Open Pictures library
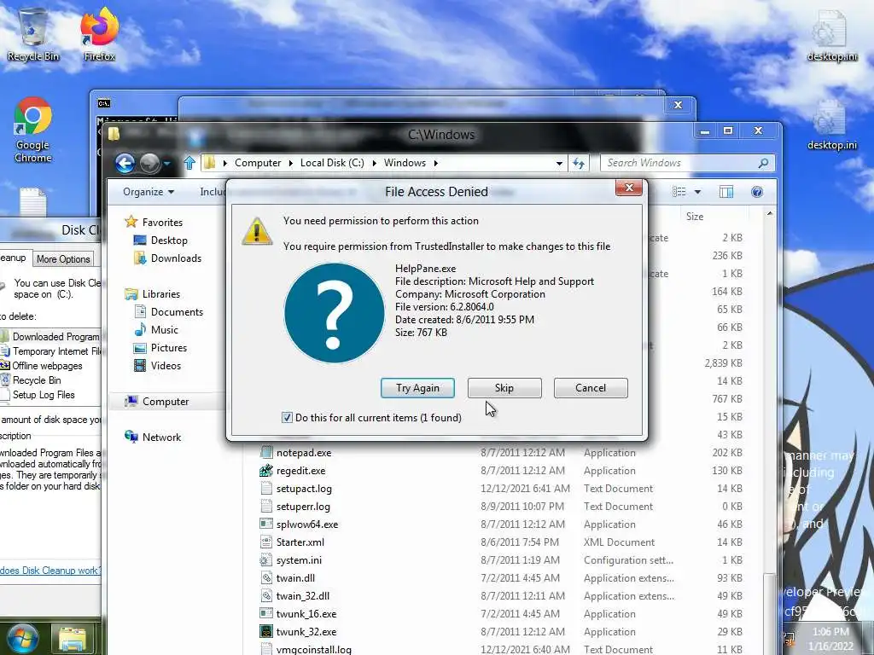Screen dimensions: 874x655 pos(168,348)
